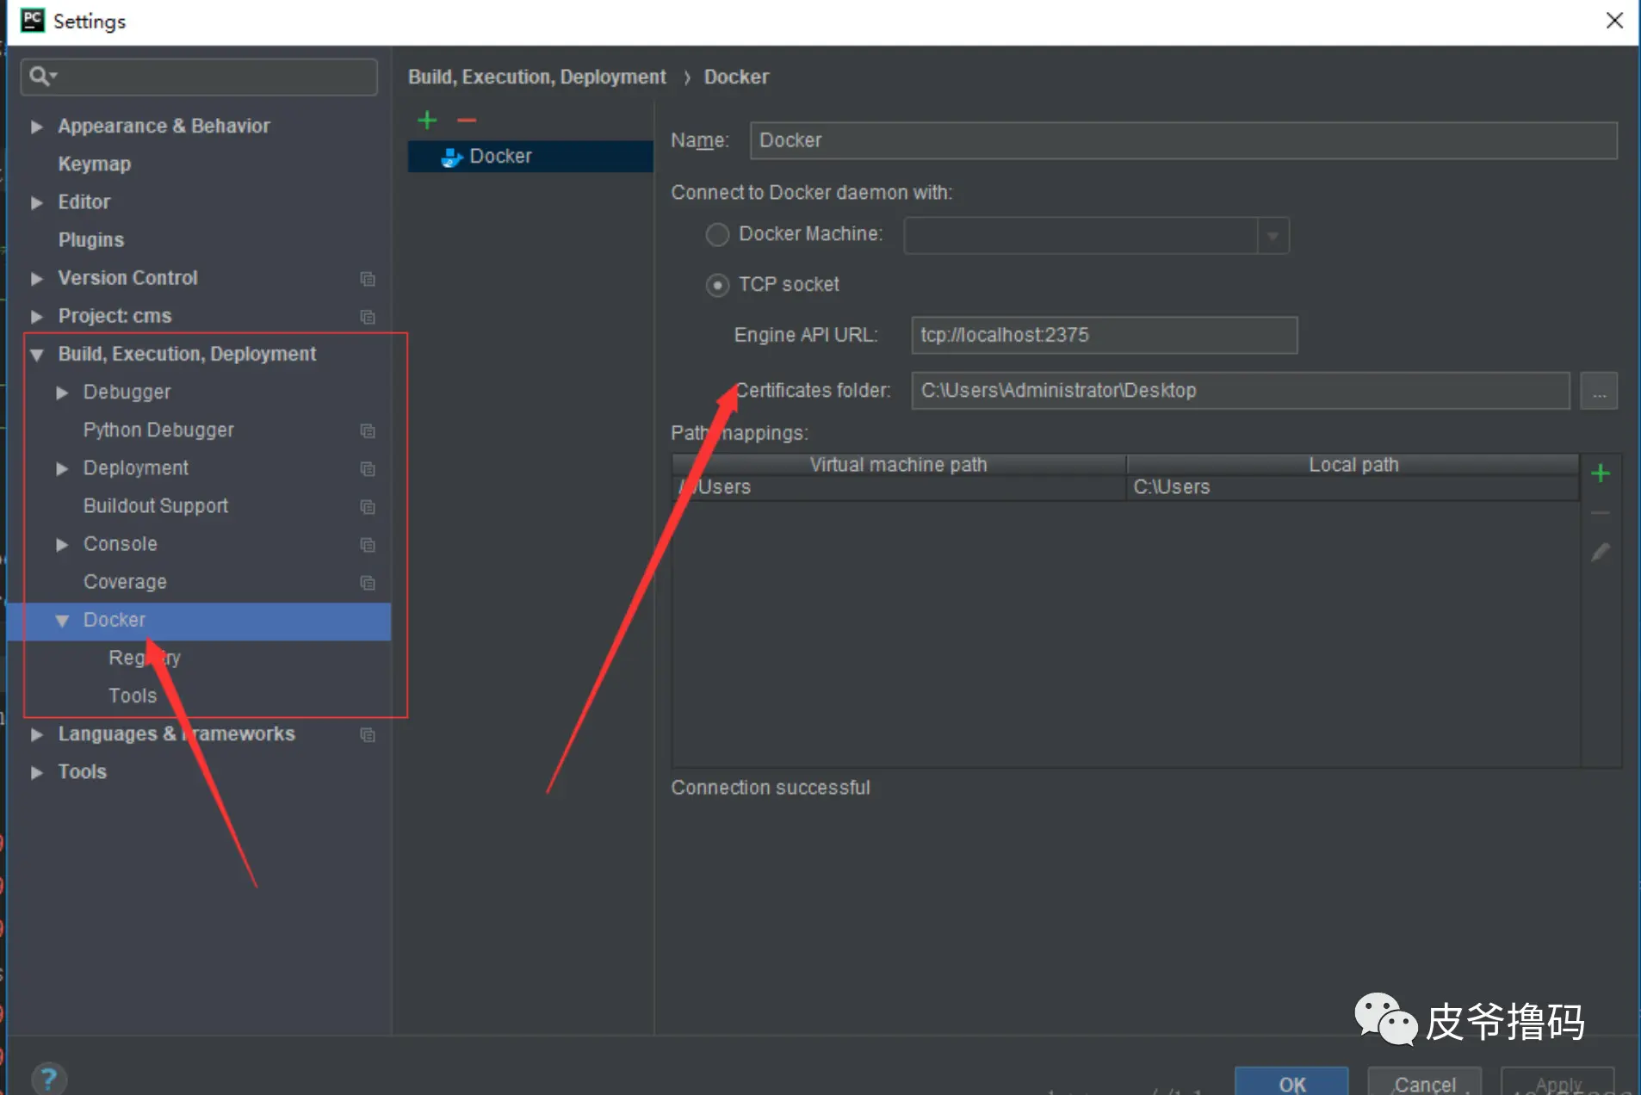The width and height of the screenshot is (1641, 1095).
Task: Click the Local path column header
Action: coord(1353,465)
